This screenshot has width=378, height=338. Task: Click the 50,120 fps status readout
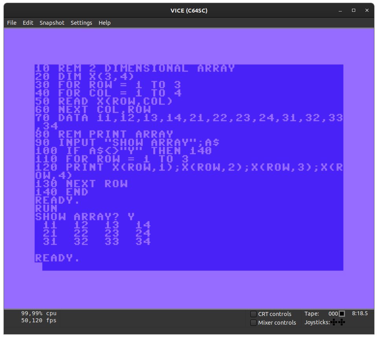click(39, 320)
